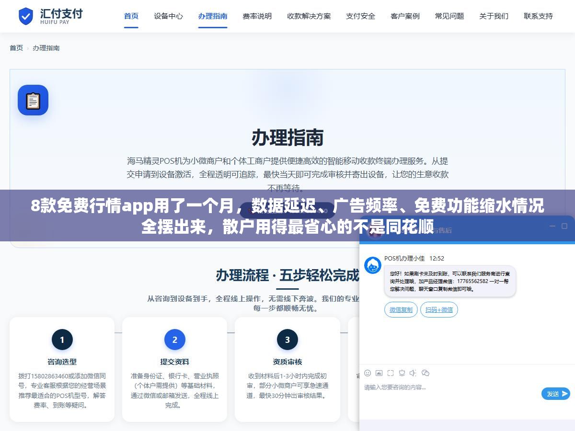Click the 办理指南 breadcrumb text
The height and width of the screenshot is (431, 575).
pos(46,48)
